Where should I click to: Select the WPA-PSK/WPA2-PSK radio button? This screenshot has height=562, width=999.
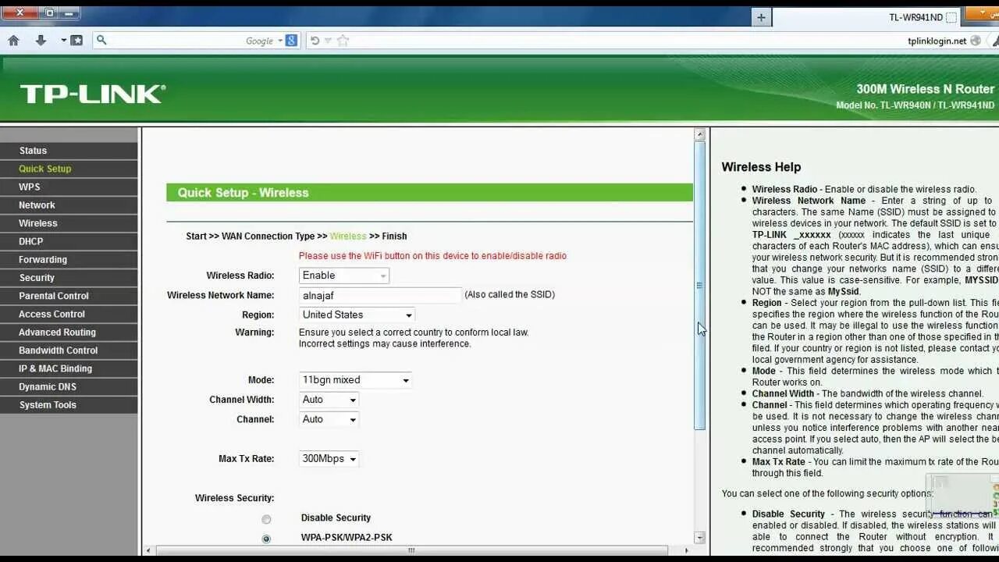266,539
